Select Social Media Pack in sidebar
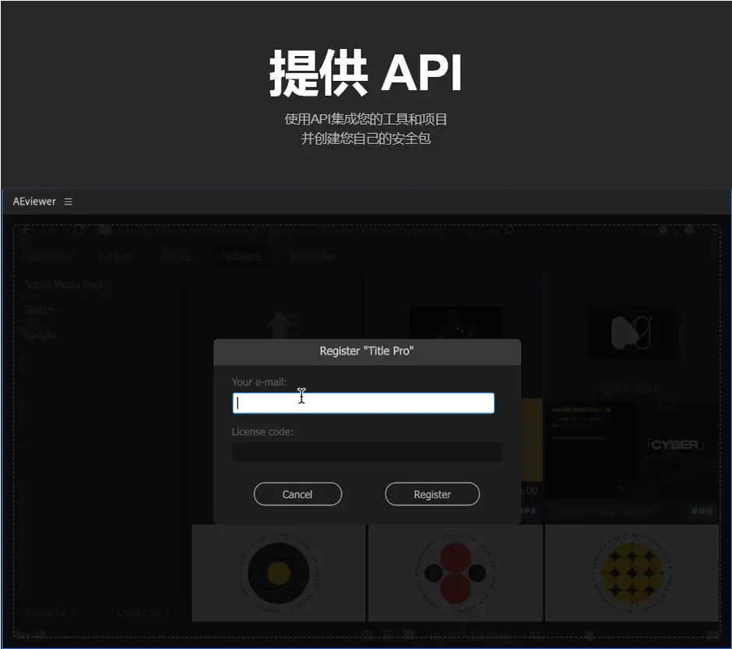The width and height of the screenshot is (732, 649). coord(64,285)
